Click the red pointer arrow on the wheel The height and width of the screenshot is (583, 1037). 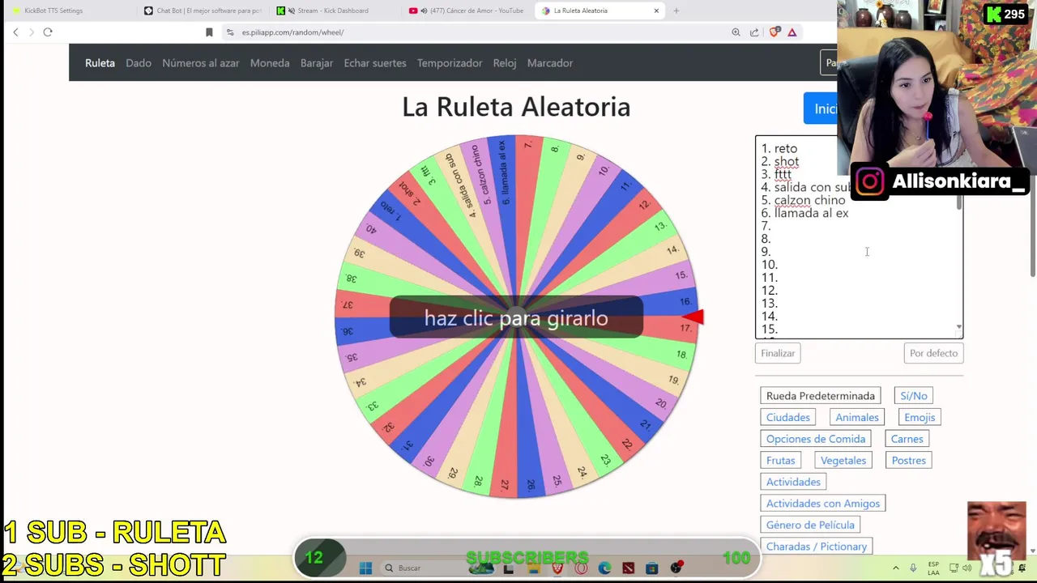(x=693, y=317)
